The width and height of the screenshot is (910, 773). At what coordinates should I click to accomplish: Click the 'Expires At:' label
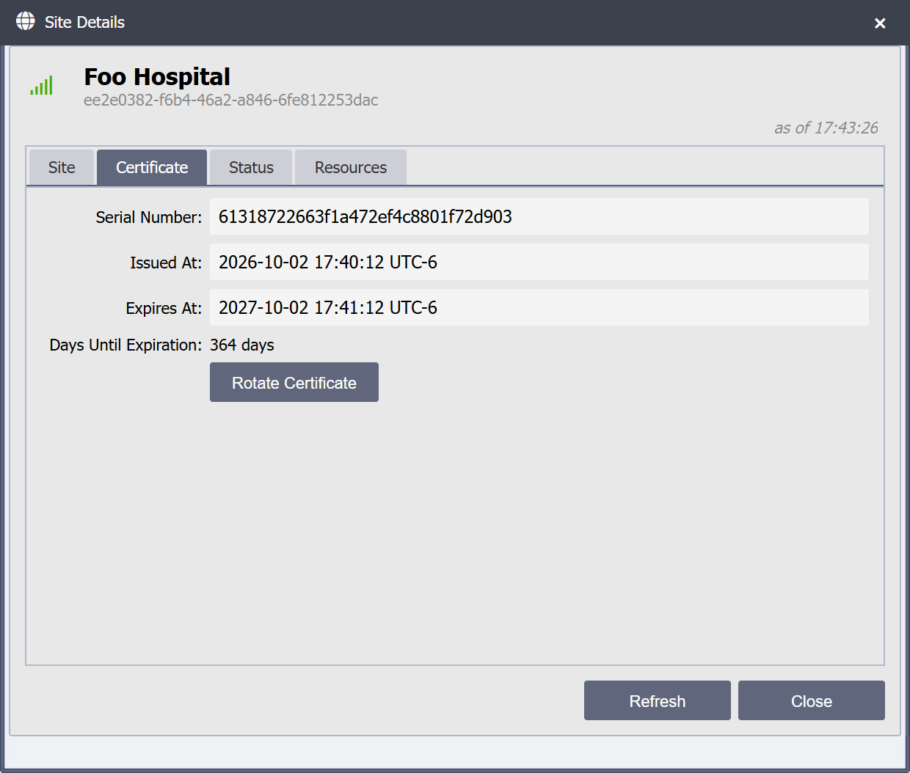(164, 308)
